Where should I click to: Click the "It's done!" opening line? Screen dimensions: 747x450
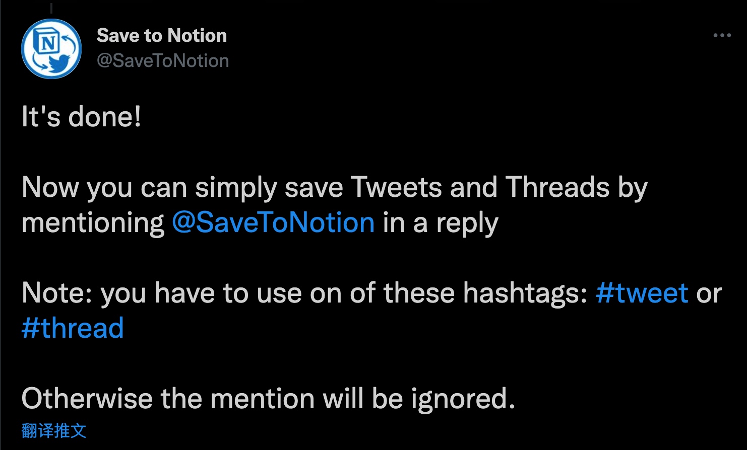81,117
